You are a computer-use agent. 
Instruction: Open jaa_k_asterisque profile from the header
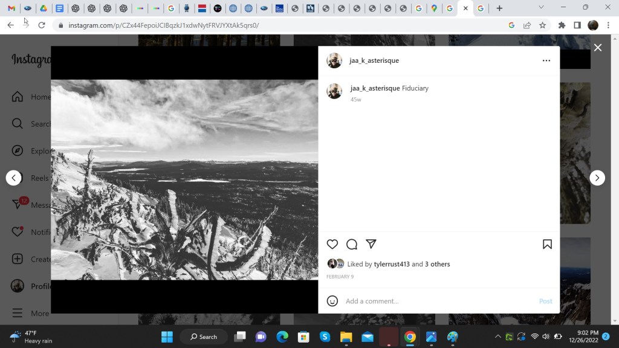point(374,60)
